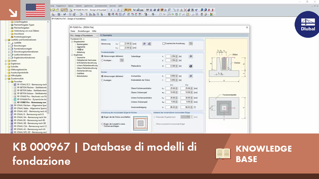Collapse Lastfälle und Kombinationen in navigator
Image resolution: width=319 pixels, height=179 pixels.
(6, 40)
